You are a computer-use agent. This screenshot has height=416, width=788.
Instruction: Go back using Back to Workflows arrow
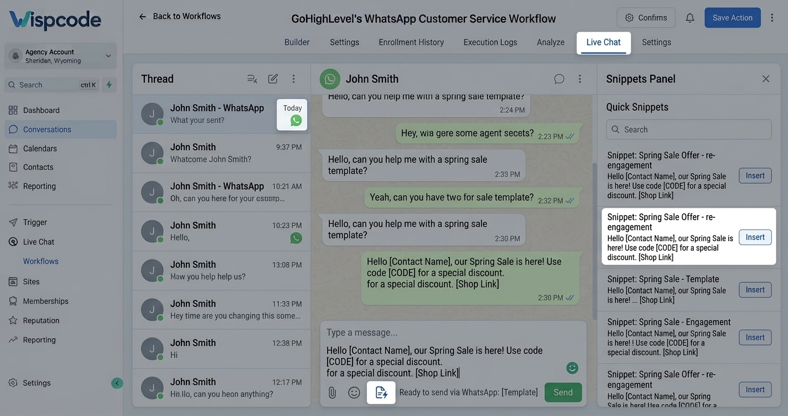click(142, 17)
